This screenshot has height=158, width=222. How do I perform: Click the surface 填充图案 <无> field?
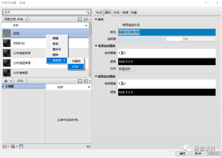click(x=167, y=53)
